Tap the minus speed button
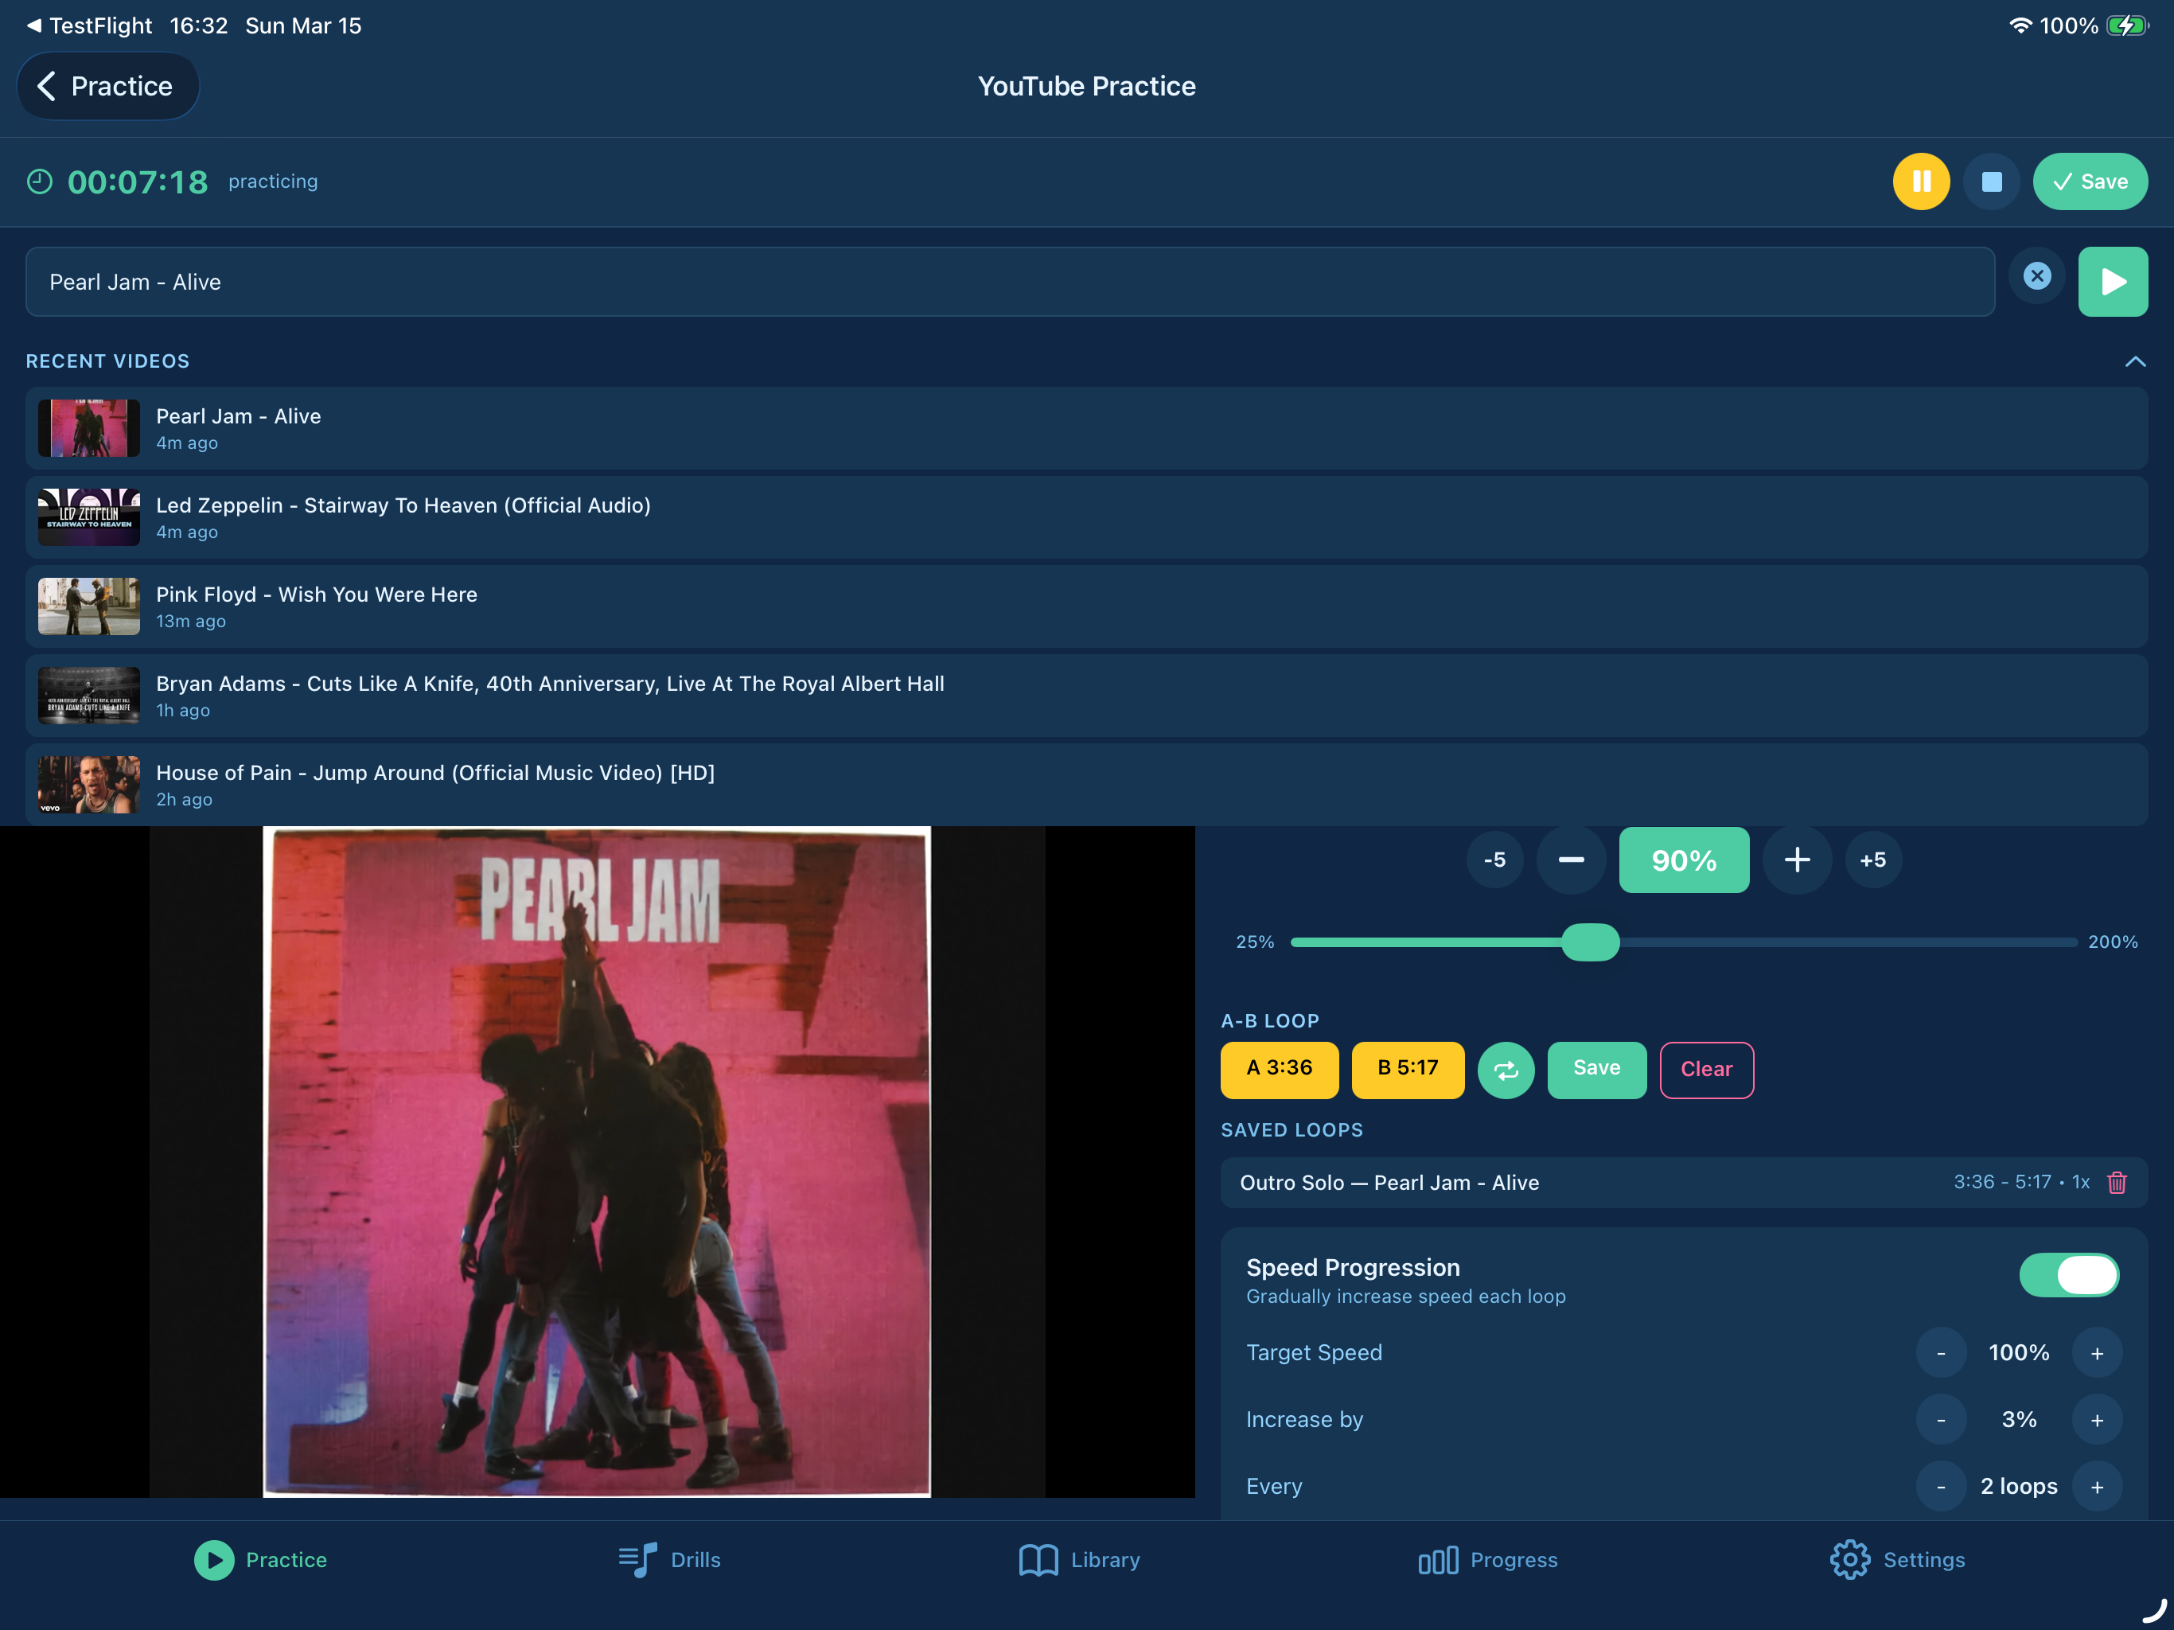 1571,860
